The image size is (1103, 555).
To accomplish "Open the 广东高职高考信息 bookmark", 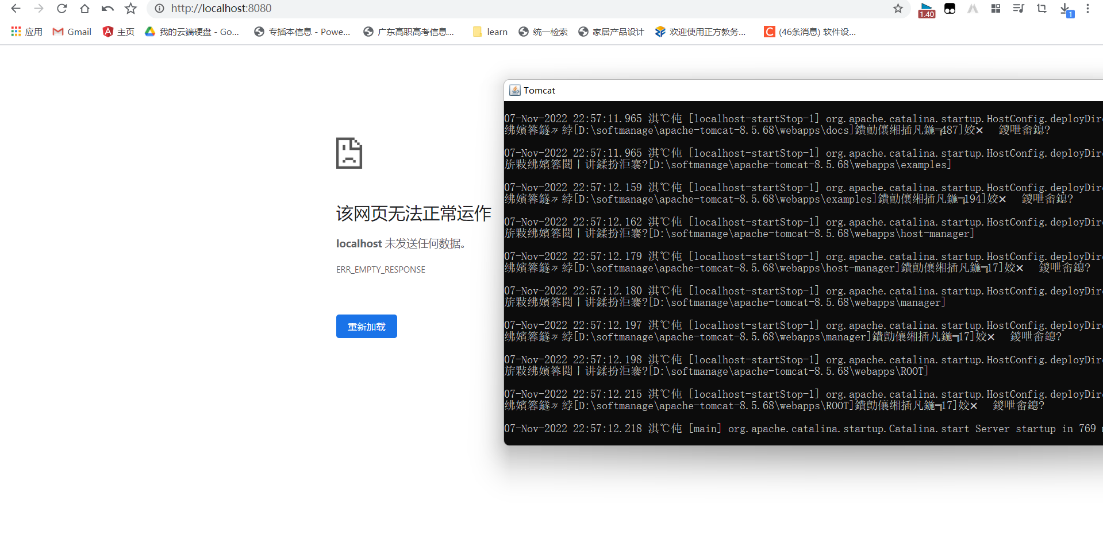I will click(x=409, y=32).
